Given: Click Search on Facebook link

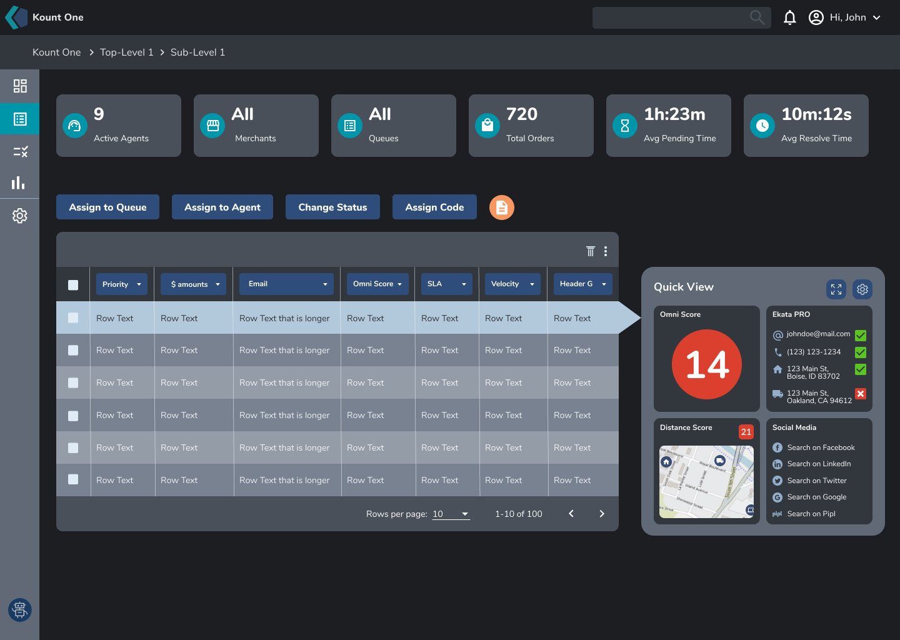Looking at the screenshot, I should pos(821,447).
